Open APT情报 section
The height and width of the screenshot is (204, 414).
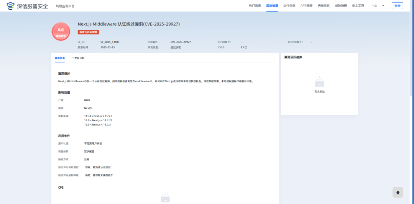pos(306,6)
